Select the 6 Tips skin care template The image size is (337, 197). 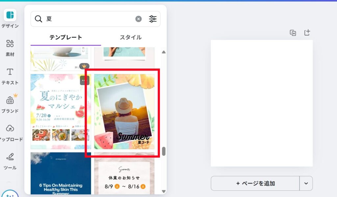click(61, 173)
